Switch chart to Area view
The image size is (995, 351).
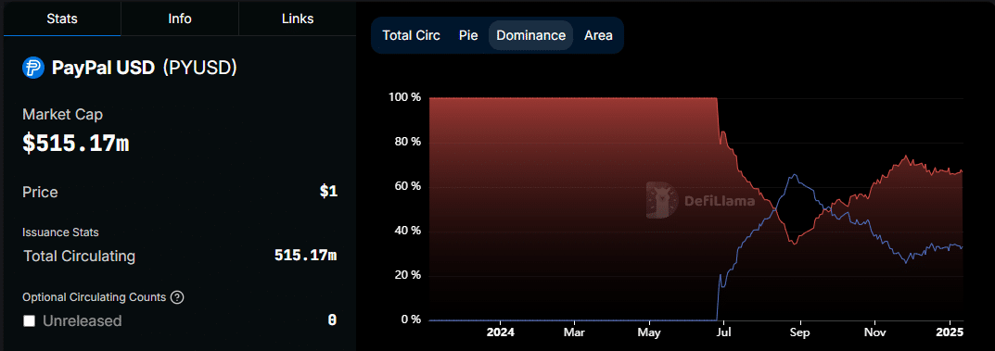(x=598, y=35)
